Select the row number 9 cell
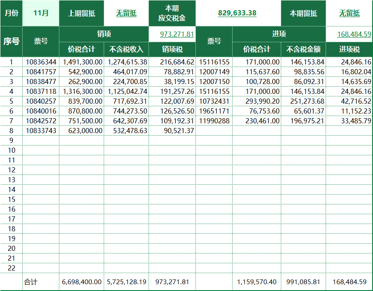Screen dimensions: 373x291 12,141
